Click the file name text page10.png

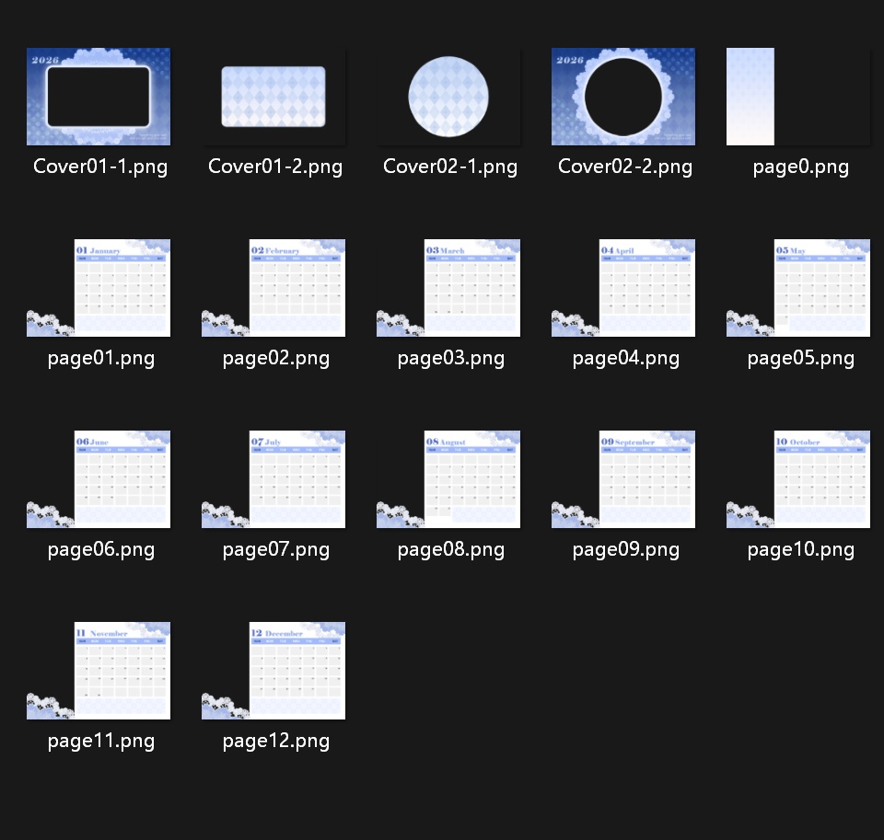(x=800, y=550)
